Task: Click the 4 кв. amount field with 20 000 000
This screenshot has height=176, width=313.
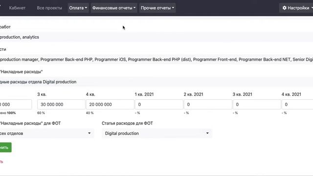Action: pyautogui.click(x=110, y=104)
